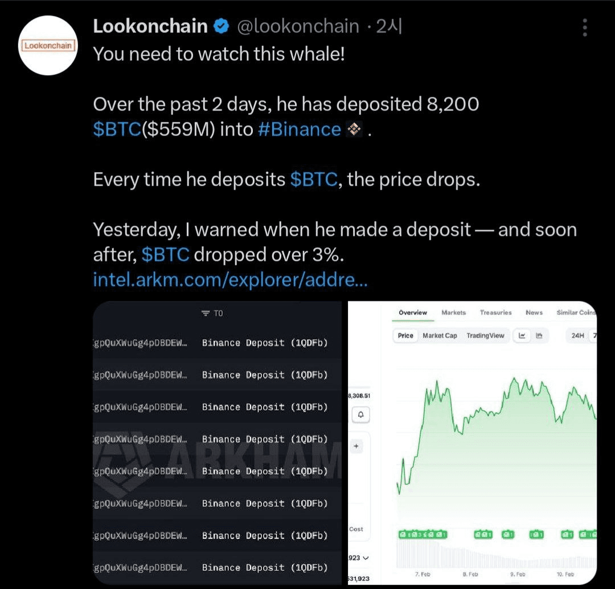Image resolution: width=615 pixels, height=589 pixels.
Task: Click Lookonchain's circular profile avatar
Action: point(48,46)
